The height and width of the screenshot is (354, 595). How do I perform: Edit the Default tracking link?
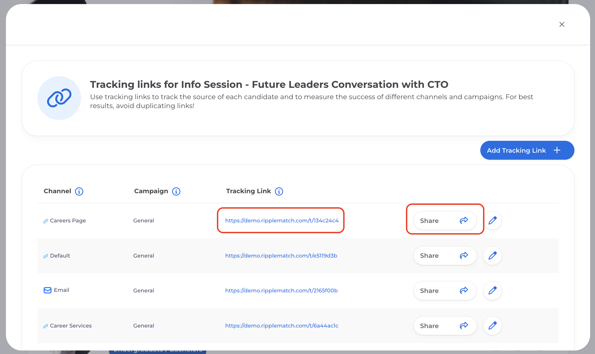point(492,256)
